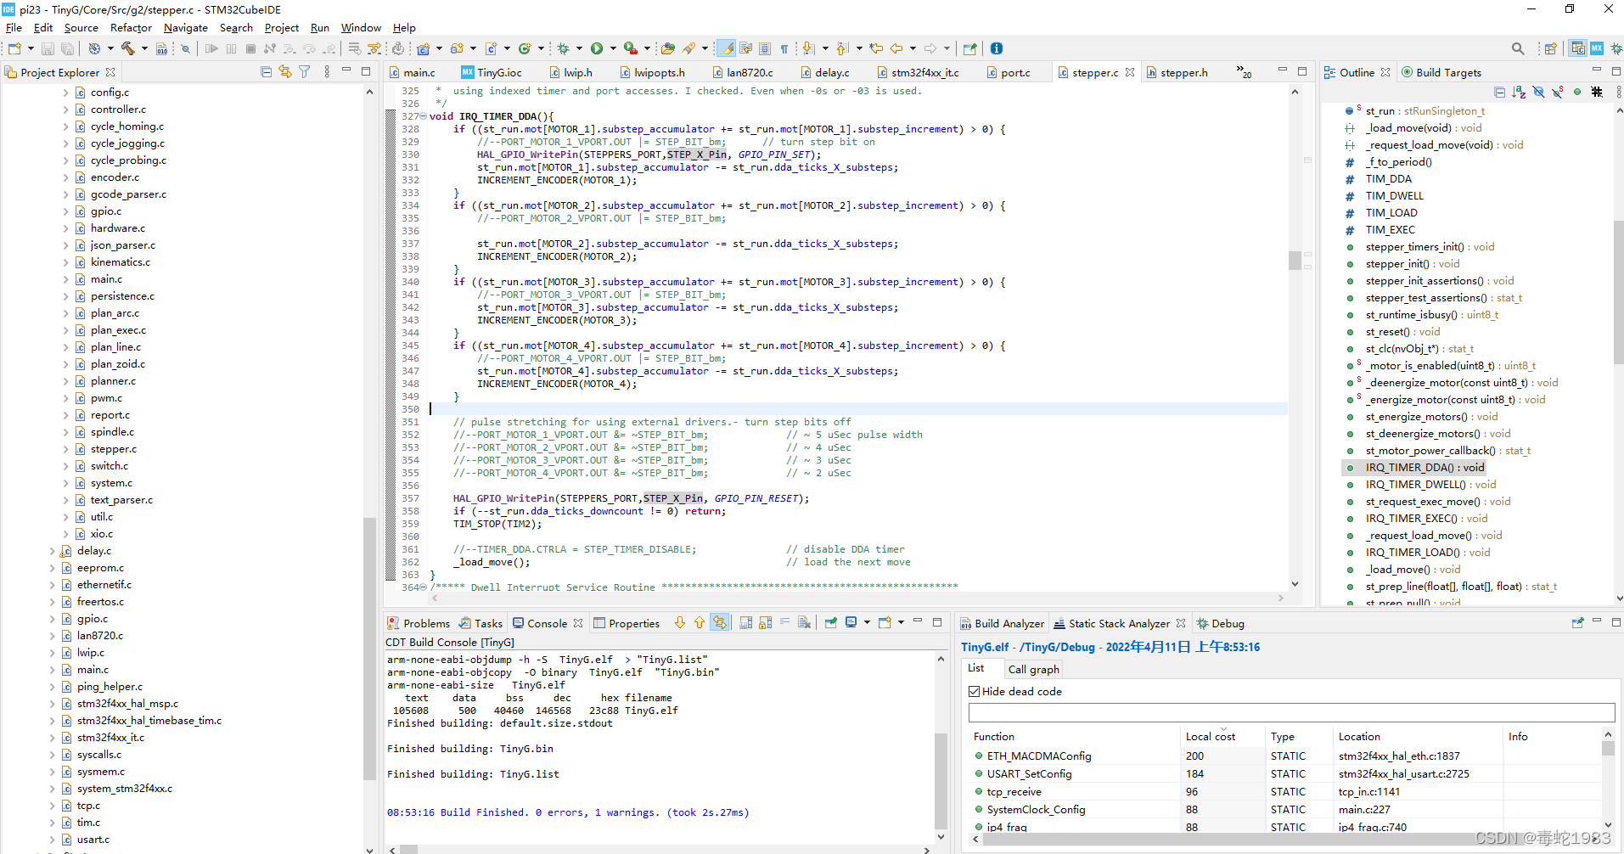Show the hidden editor tabs list chevron
The height and width of the screenshot is (854, 1624).
(1244, 72)
